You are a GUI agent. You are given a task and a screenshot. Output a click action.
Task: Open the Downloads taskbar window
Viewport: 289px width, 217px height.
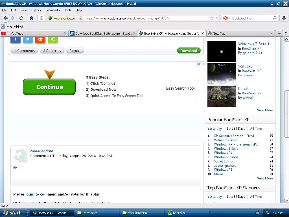(x=97, y=213)
